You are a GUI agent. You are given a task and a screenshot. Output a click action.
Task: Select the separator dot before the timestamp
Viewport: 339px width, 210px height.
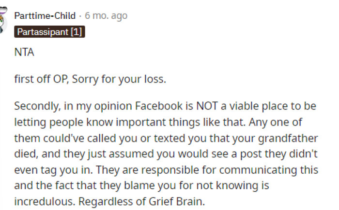click(80, 16)
